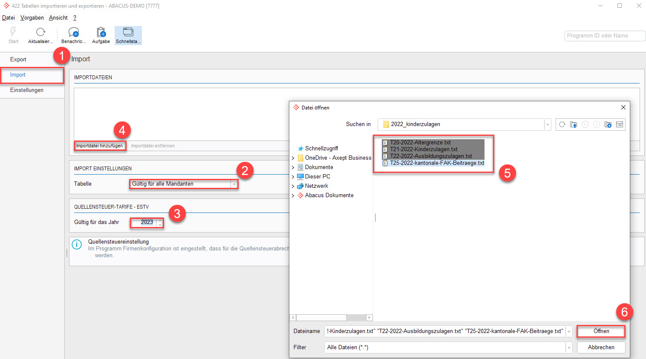This screenshot has width=646, height=359.
Task: Expand the 'Suchen in' folder dropdown
Action: coord(547,124)
